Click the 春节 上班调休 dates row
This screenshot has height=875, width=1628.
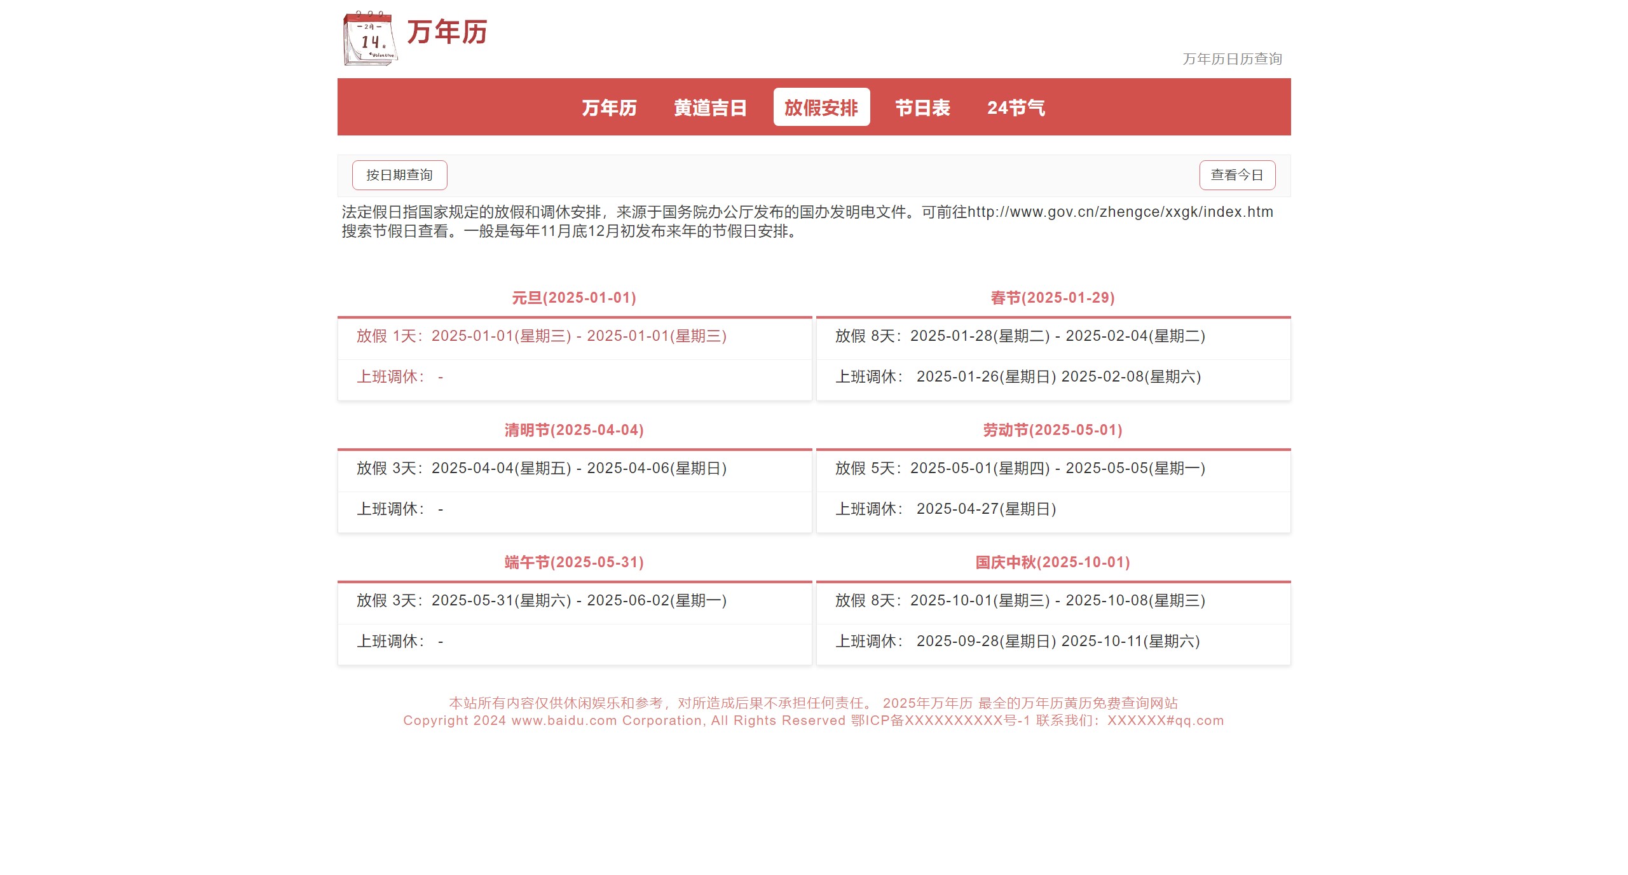(1018, 376)
